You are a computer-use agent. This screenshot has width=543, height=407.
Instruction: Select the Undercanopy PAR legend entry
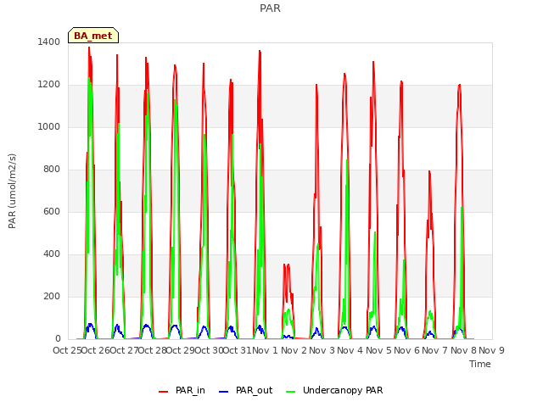click(334, 390)
